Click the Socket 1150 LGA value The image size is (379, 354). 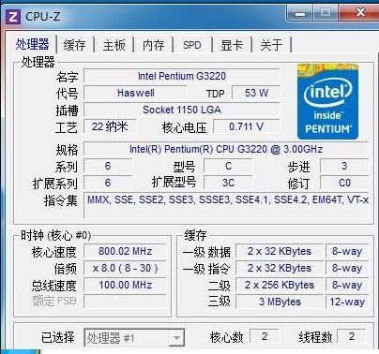(x=182, y=110)
